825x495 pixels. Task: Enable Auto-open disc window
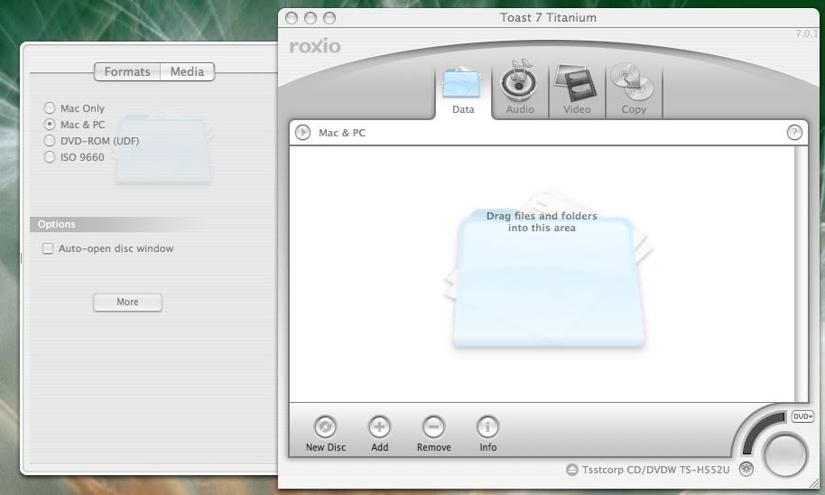(x=48, y=248)
